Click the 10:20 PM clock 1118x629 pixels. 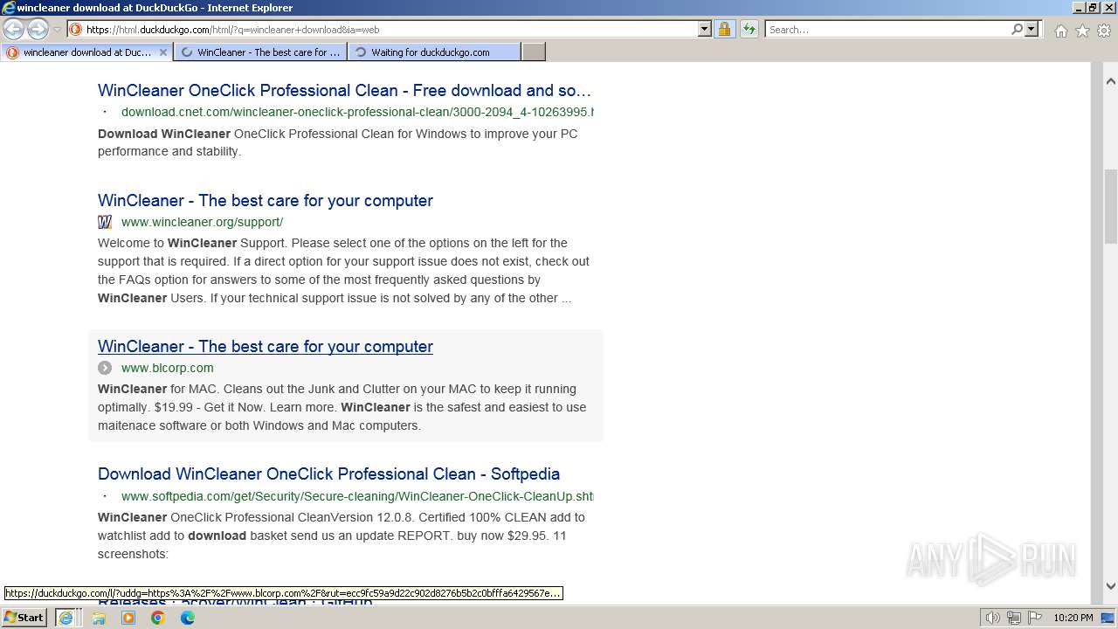tap(1073, 618)
